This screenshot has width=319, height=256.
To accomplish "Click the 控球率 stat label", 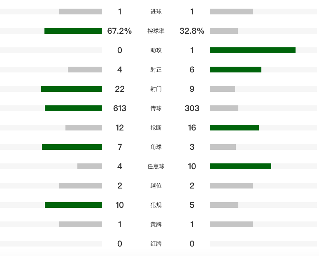I will coord(156,31).
